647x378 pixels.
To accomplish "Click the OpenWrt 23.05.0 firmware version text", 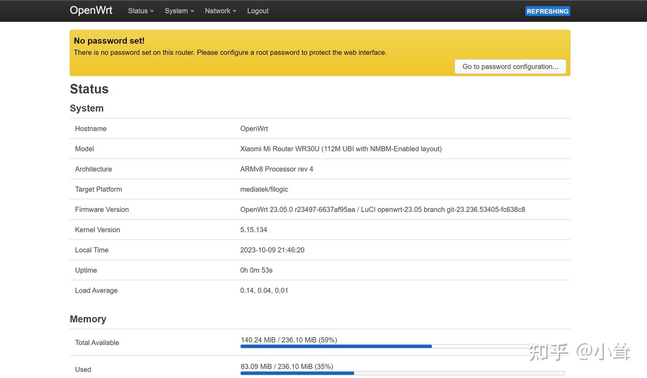I will pyautogui.click(x=382, y=209).
